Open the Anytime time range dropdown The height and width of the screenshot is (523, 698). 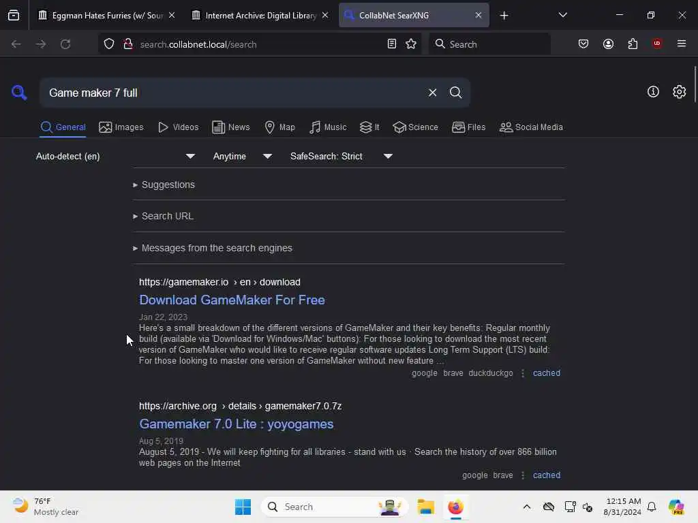point(242,156)
